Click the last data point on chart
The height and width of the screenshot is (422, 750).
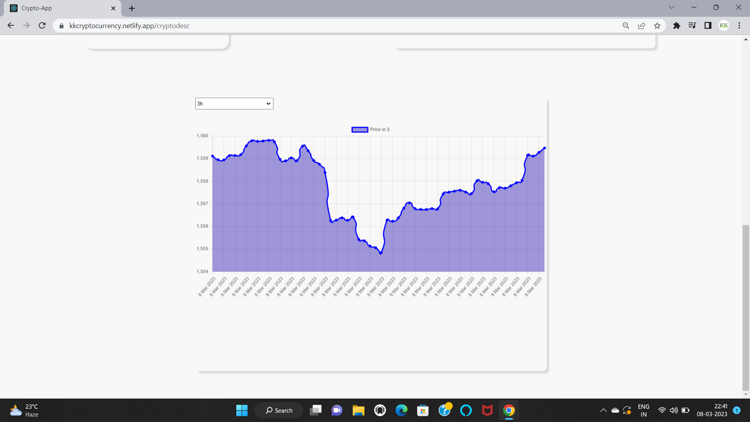click(x=544, y=148)
